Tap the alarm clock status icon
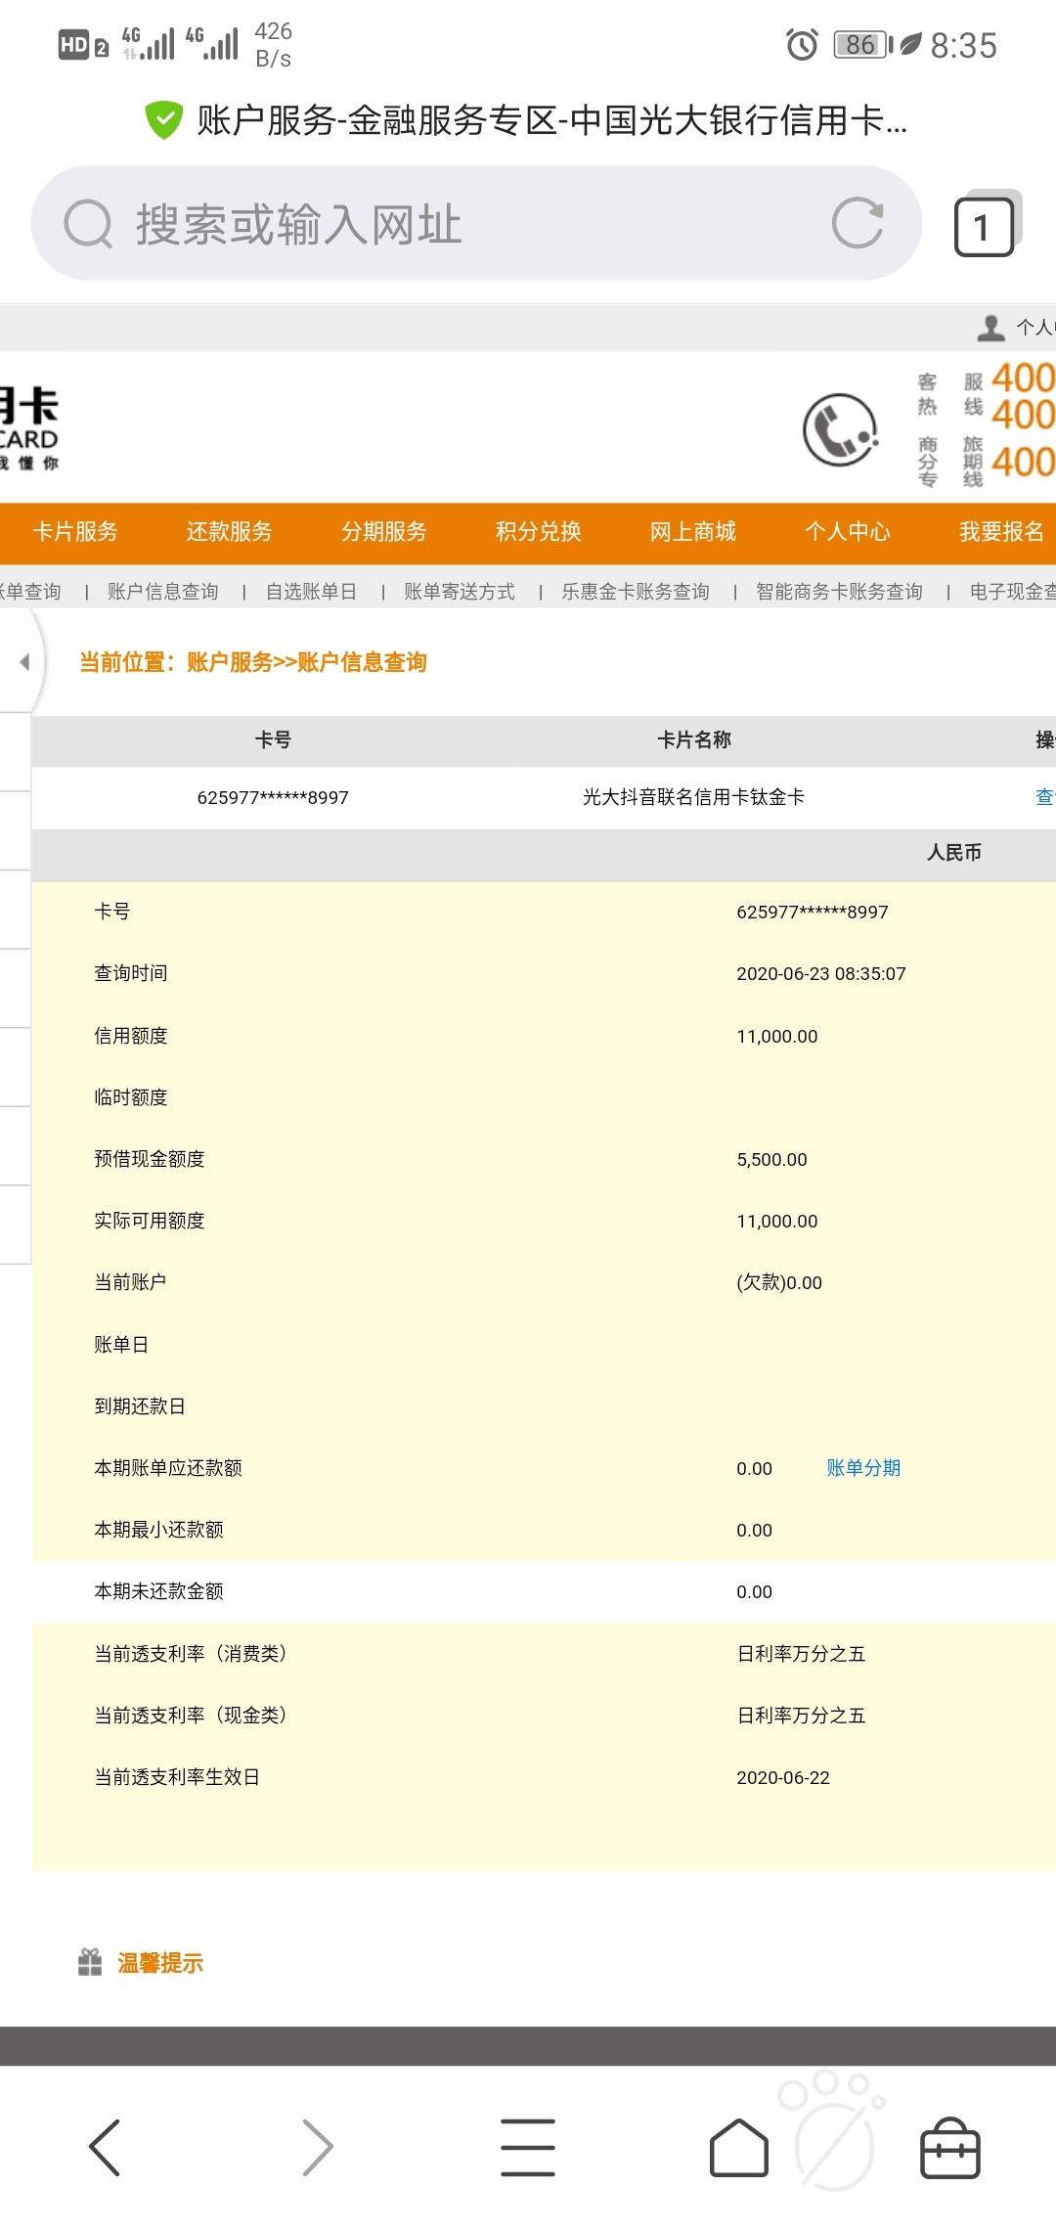The height and width of the screenshot is (2230, 1056). (x=802, y=44)
